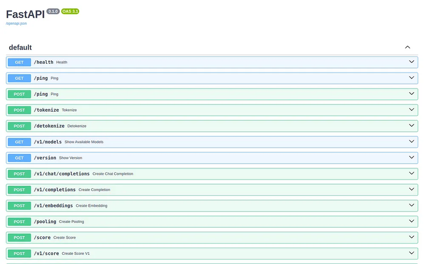This screenshot has width=425, height=264.
Task: Click the GET badge for /v1/models
Action: click(19, 142)
